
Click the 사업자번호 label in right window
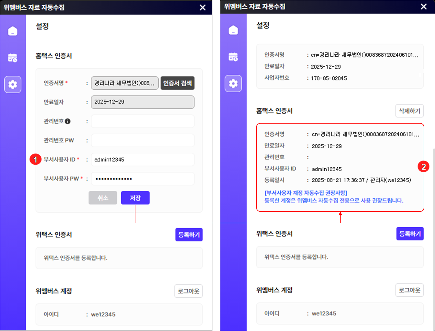coord(277,78)
